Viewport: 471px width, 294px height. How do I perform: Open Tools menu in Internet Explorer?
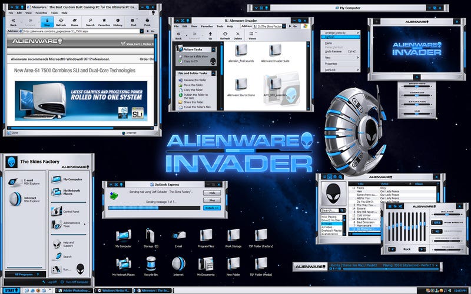[54, 13]
